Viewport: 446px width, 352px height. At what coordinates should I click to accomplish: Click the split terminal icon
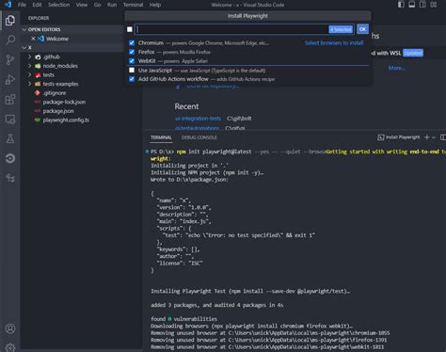coord(442,137)
